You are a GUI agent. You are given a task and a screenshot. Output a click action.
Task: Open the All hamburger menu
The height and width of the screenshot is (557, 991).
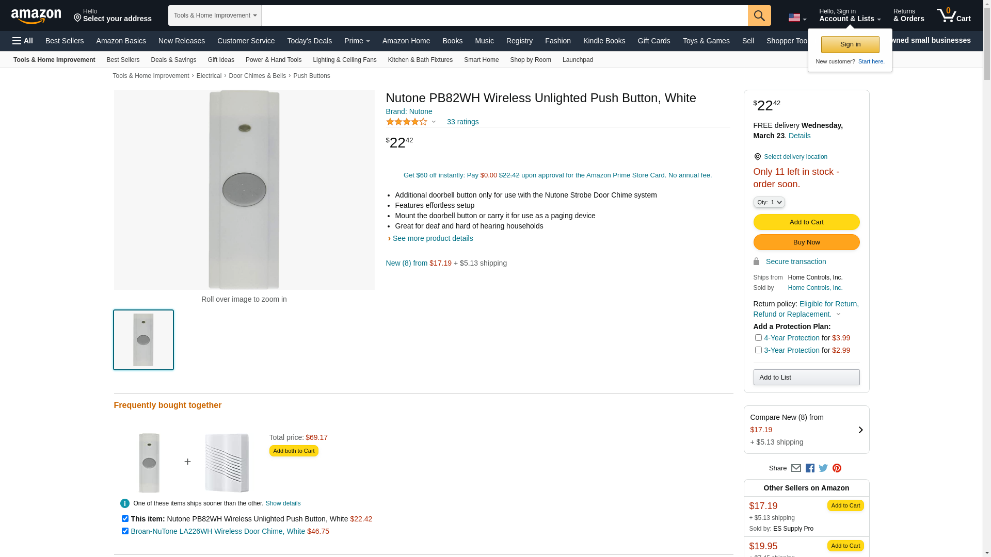click(23, 41)
